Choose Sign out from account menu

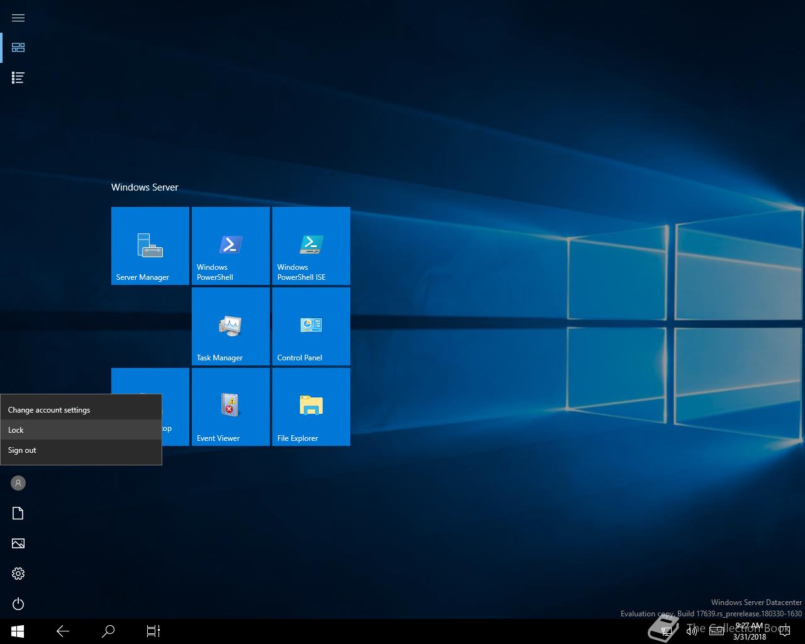pos(81,450)
